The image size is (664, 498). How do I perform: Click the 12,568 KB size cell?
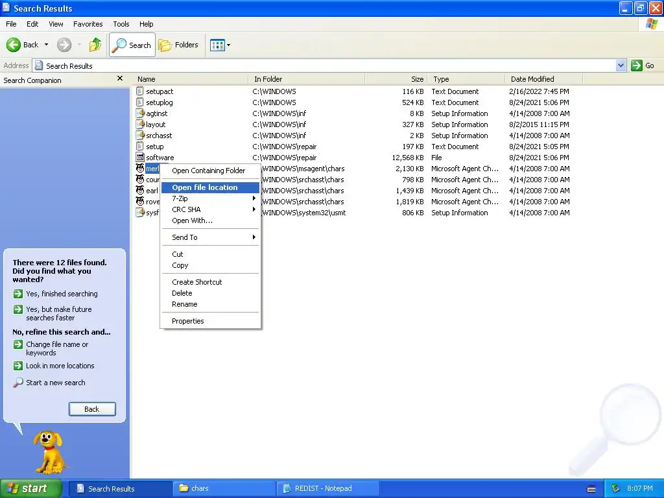tap(408, 158)
